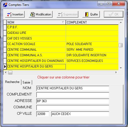This screenshot has width=128, height=127.
Task: Click the vertical scrollbar thumb
Action: 121,45
